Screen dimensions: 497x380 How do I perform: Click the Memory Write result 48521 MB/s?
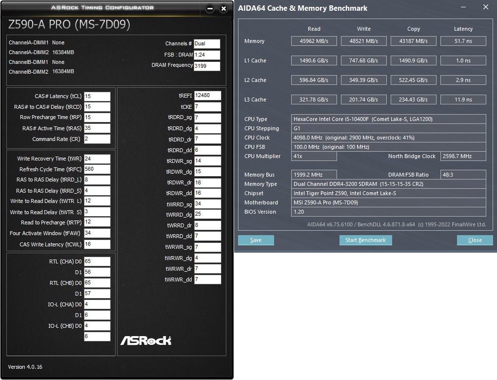tap(363, 41)
